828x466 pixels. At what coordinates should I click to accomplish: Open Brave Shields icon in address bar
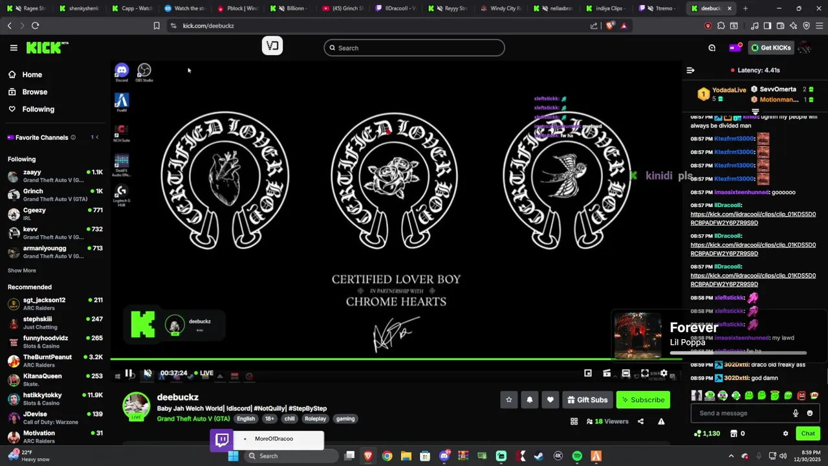[611, 26]
